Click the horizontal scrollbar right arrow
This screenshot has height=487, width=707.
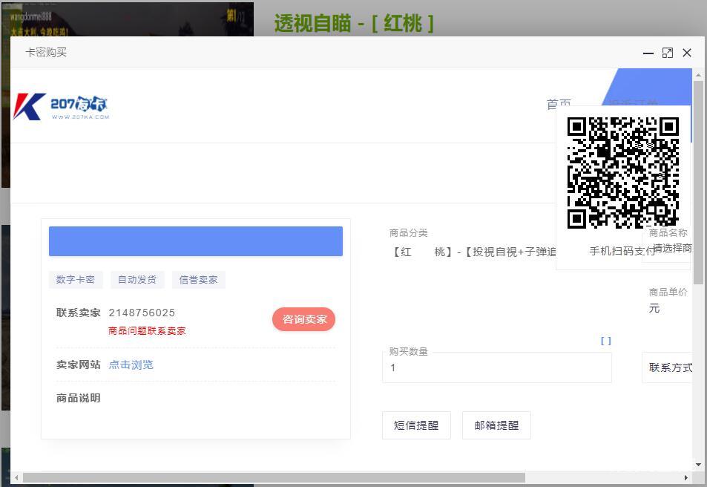[685, 477]
